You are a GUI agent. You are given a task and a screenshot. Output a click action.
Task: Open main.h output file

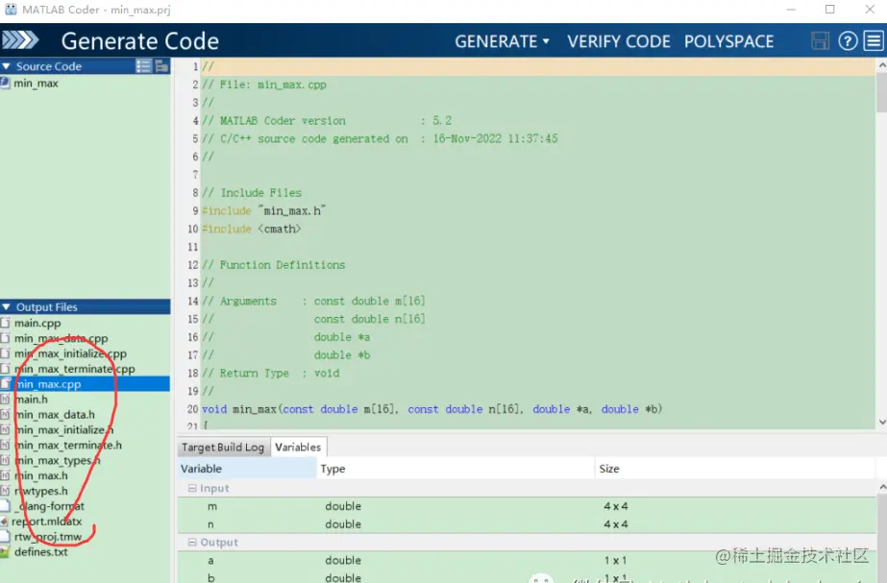tap(31, 400)
